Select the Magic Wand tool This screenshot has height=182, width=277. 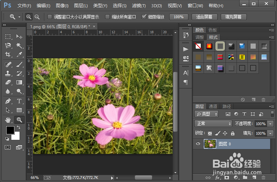click(19, 45)
